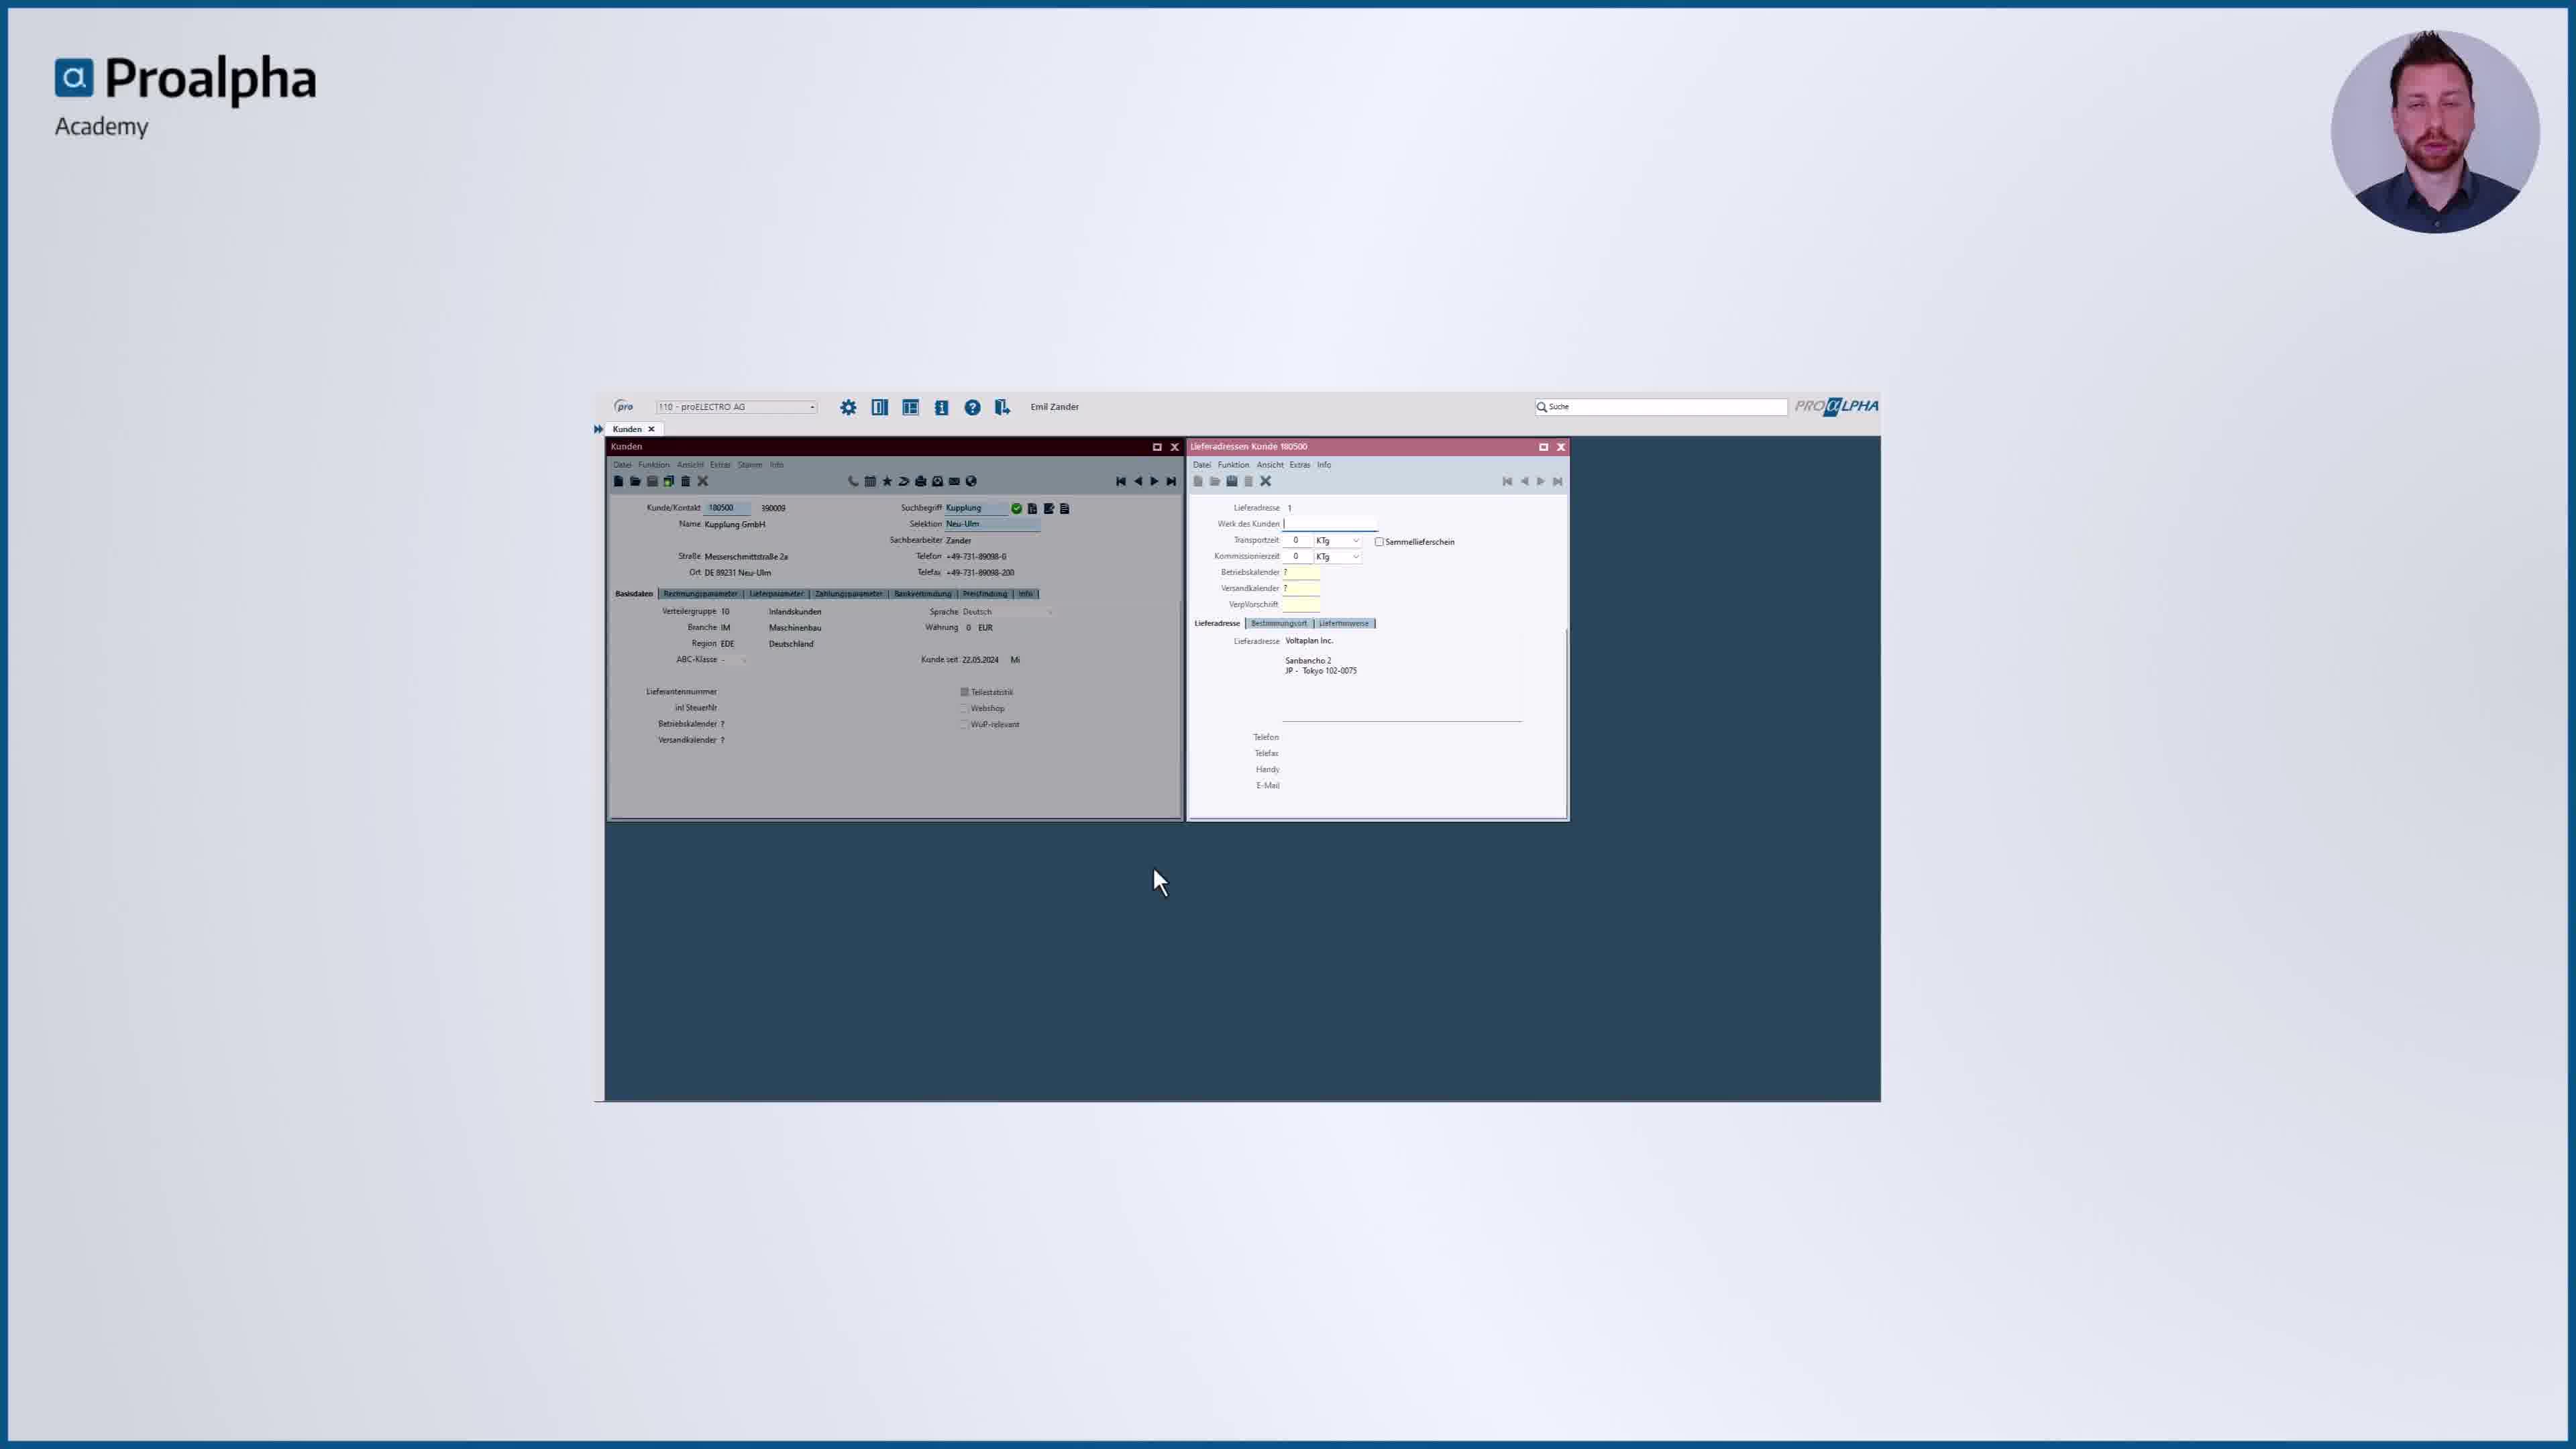Click the new document icon in Kunden window
This screenshot has height=1449, width=2576.
618,481
